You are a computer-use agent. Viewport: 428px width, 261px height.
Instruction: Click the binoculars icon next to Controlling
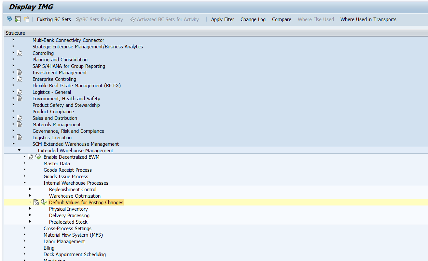(x=20, y=53)
